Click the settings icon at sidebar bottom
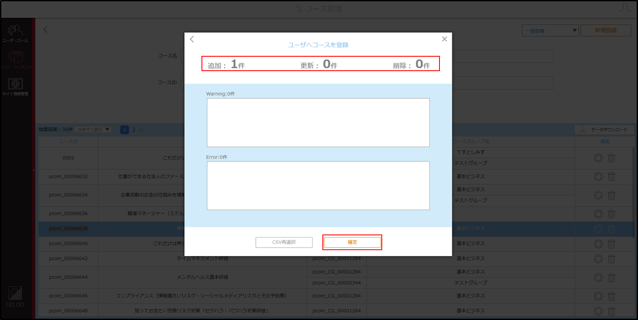Image resolution: width=638 pixels, height=320 pixels. pyautogui.click(x=15, y=293)
